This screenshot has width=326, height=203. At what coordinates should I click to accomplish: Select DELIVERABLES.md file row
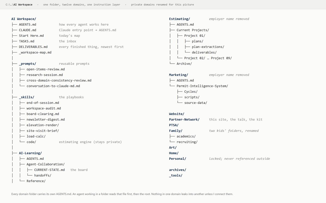[x=33, y=47]
